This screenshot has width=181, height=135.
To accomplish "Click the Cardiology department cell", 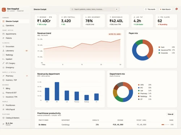I will (66, 125).
